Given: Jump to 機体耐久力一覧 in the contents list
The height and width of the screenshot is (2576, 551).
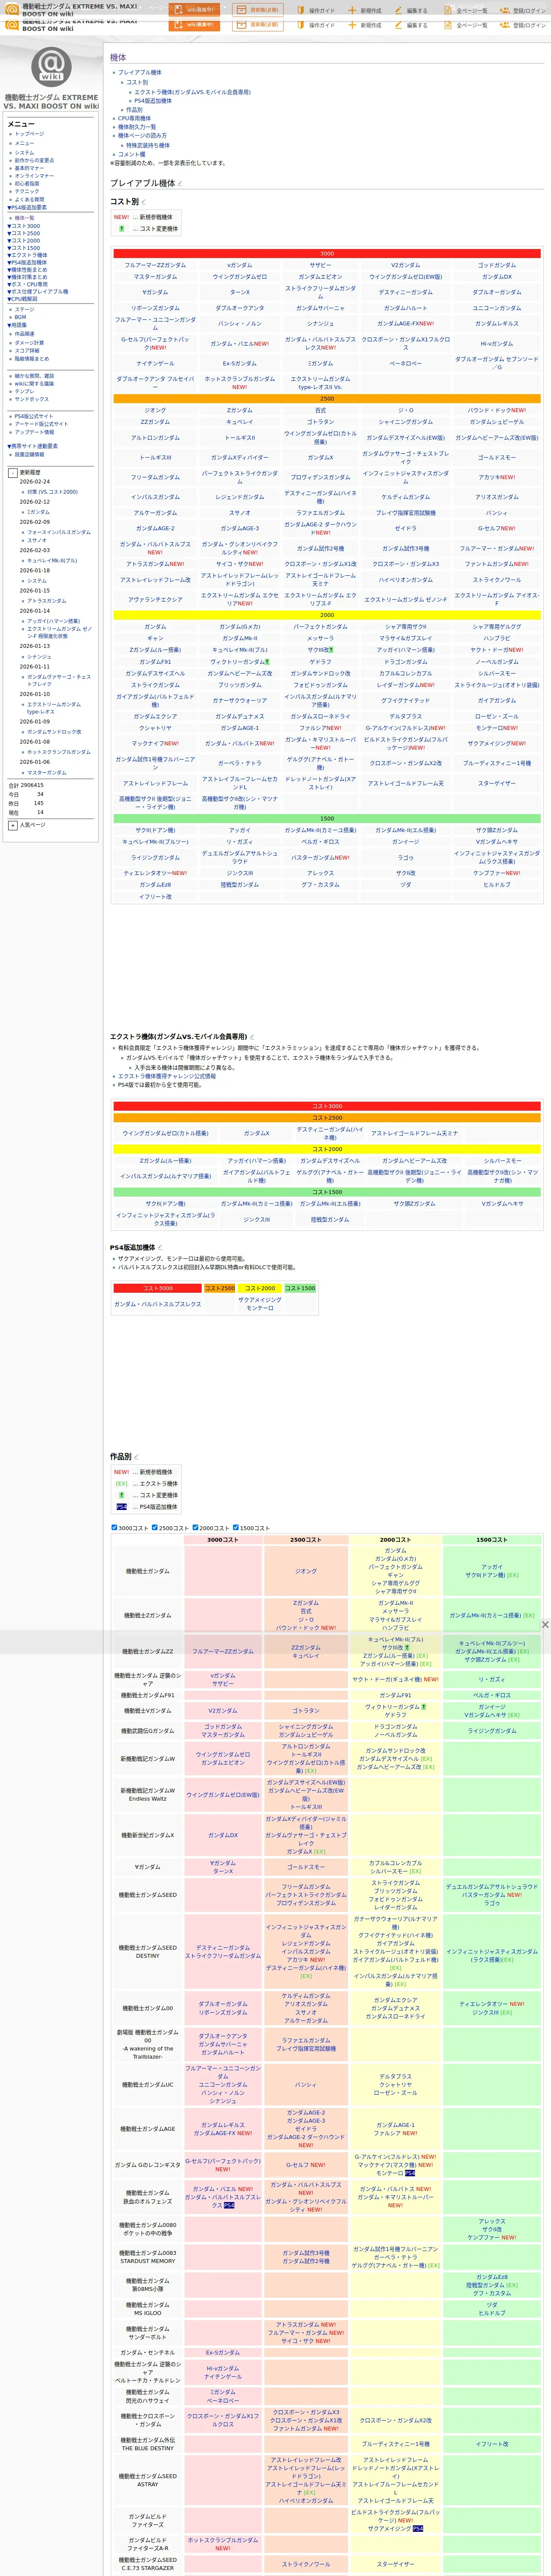Looking at the screenshot, I should [x=137, y=127].
